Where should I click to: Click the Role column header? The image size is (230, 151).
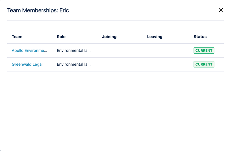pyautogui.click(x=61, y=37)
